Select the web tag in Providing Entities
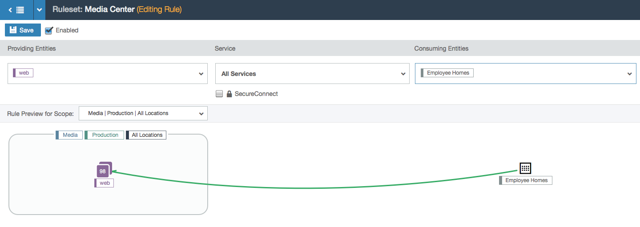 tap(23, 73)
